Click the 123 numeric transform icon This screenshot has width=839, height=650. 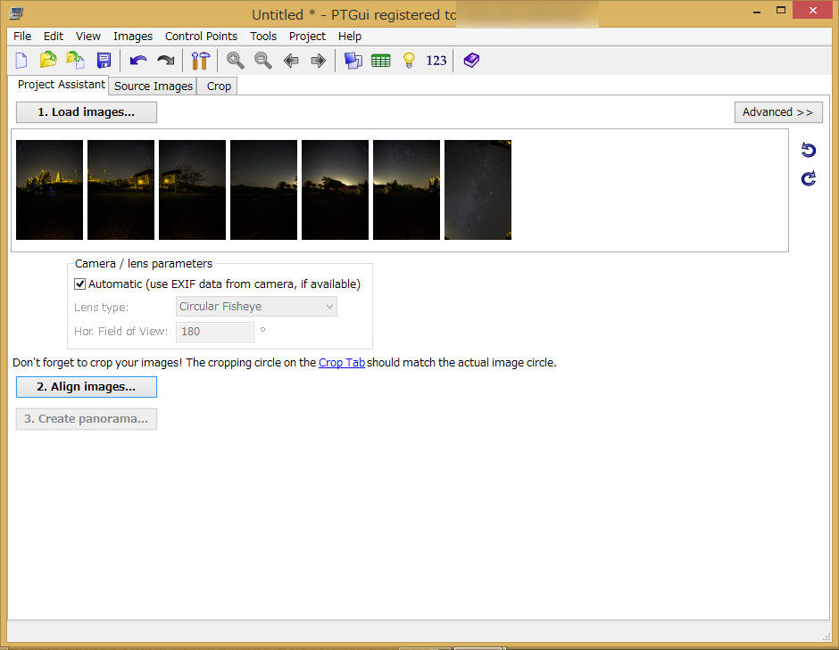(x=436, y=61)
